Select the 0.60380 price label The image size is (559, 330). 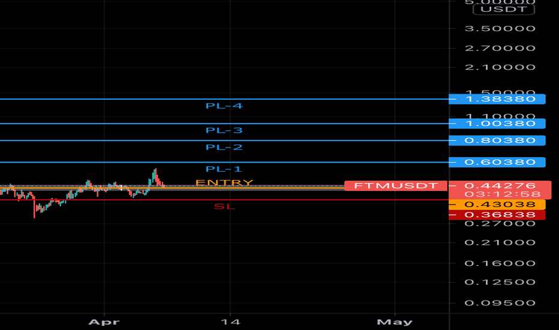[x=497, y=163]
